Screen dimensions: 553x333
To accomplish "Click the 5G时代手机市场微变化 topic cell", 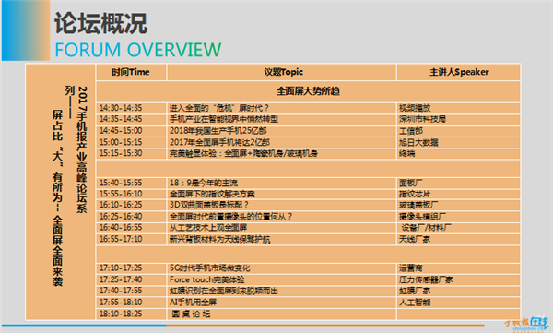I will coord(281,268).
